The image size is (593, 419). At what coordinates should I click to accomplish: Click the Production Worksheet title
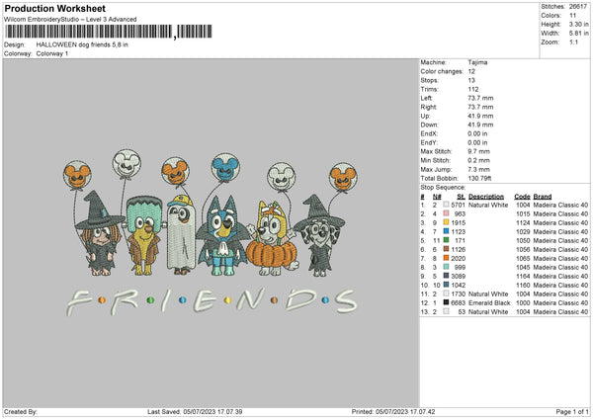(x=54, y=8)
